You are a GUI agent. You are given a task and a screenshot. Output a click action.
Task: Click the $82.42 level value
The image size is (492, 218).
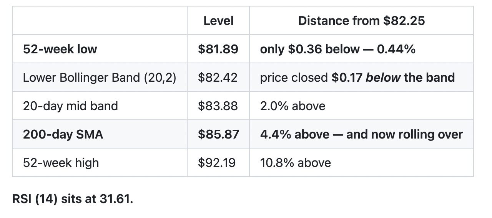pyautogui.click(x=218, y=78)
